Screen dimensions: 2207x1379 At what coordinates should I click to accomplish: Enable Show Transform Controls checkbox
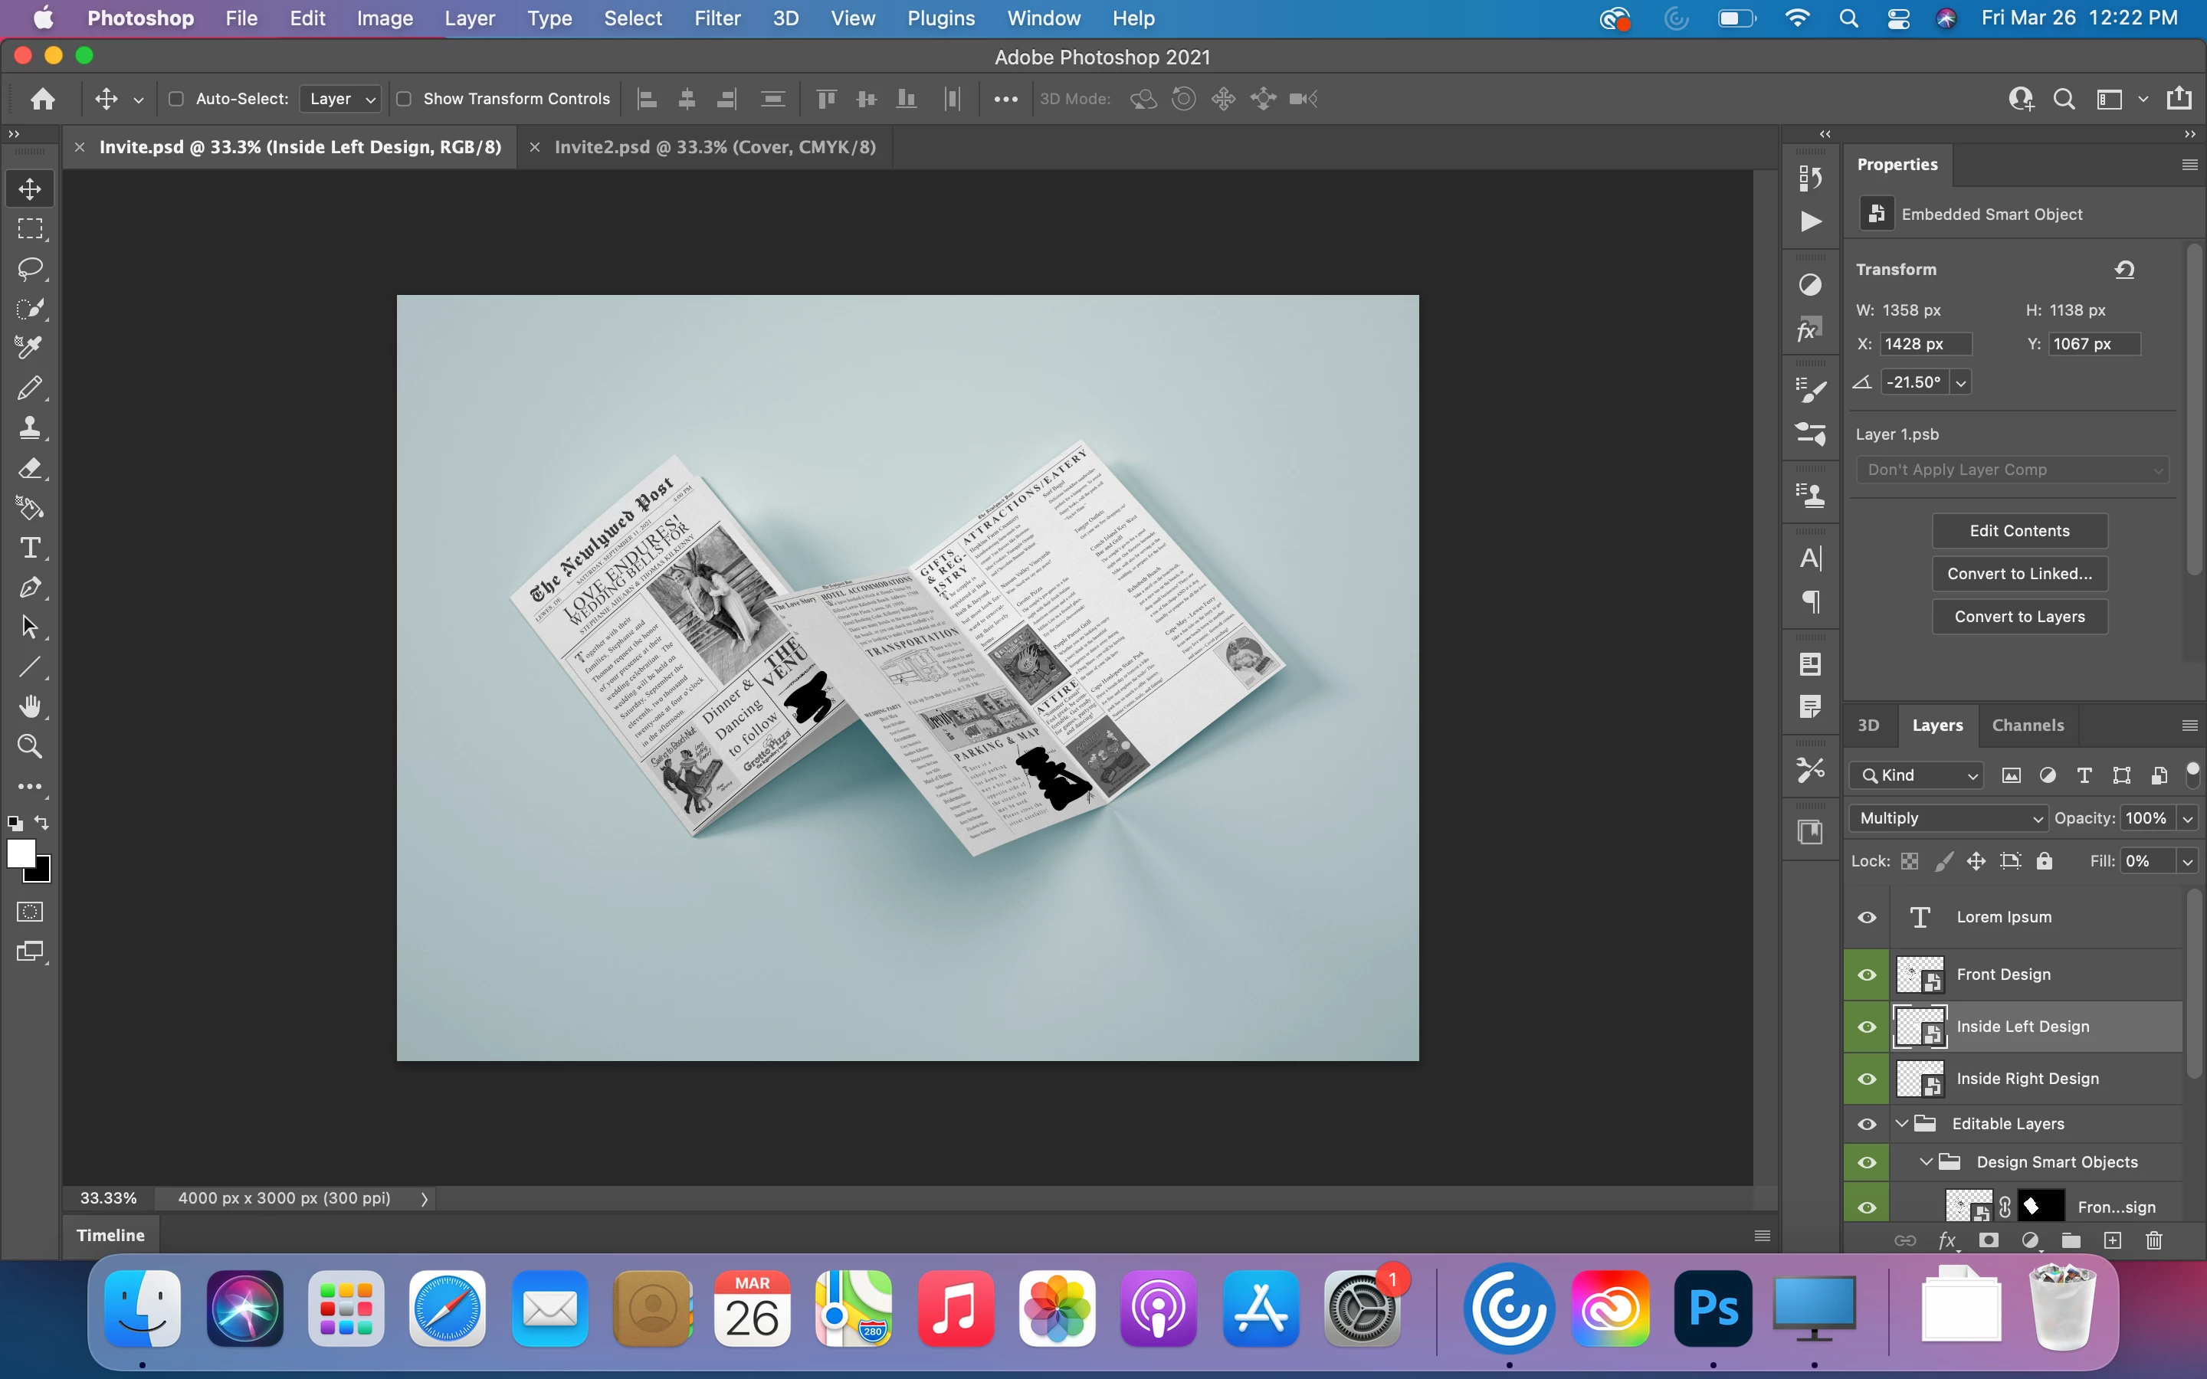point(404,99)
